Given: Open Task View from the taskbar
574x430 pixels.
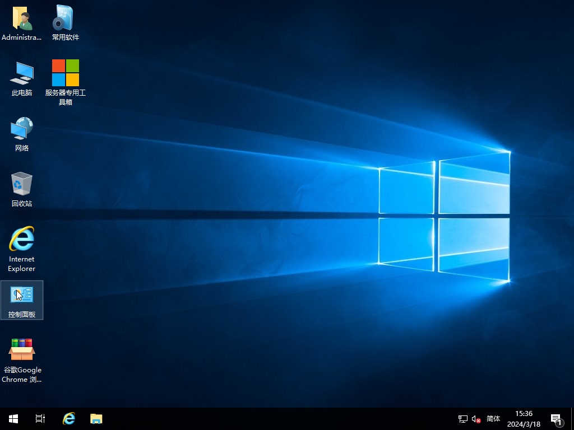Looking at the screenshot, I should click(40, 419).
